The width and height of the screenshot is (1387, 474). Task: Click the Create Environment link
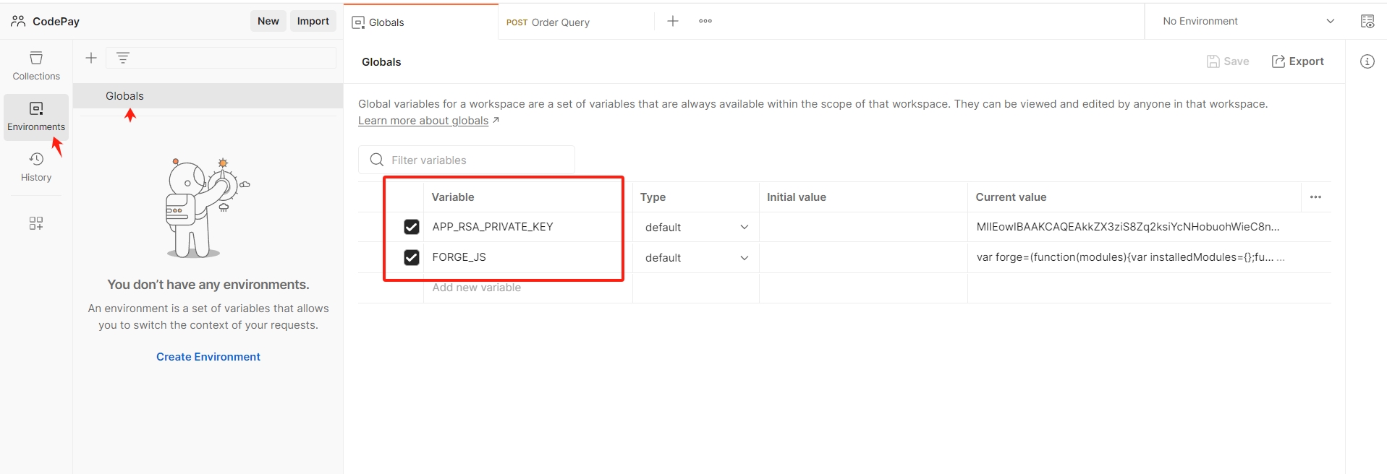click(208, 357)
